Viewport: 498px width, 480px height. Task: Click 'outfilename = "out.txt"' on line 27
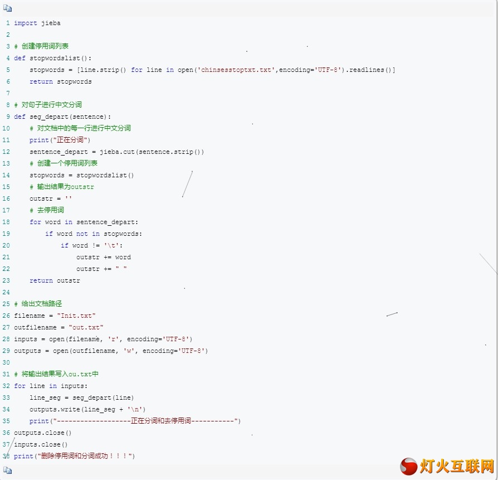coord(58,327)
